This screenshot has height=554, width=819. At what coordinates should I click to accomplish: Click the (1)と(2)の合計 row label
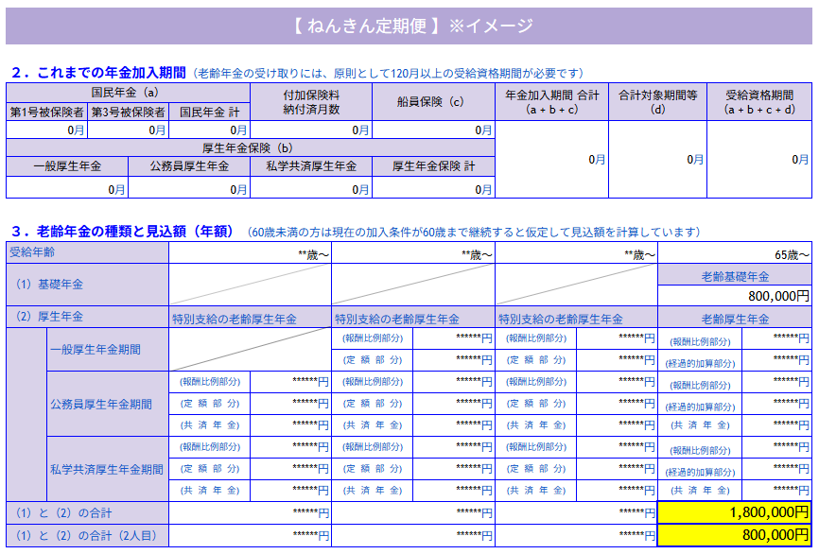tap(87, 512)
